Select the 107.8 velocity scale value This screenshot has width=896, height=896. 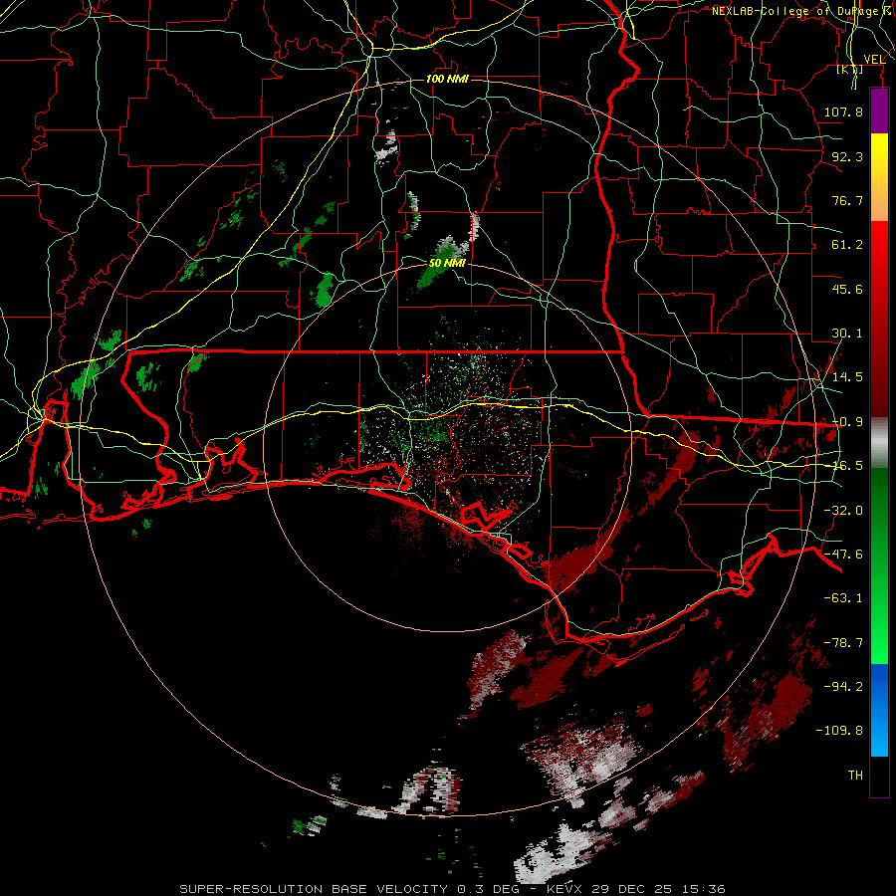843,112
